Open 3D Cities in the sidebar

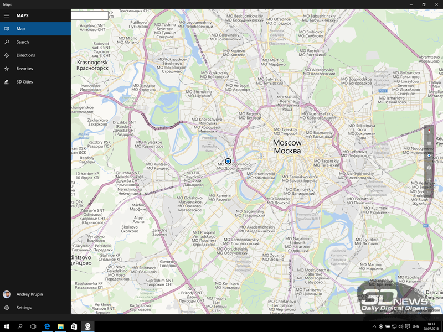point(35,81)
